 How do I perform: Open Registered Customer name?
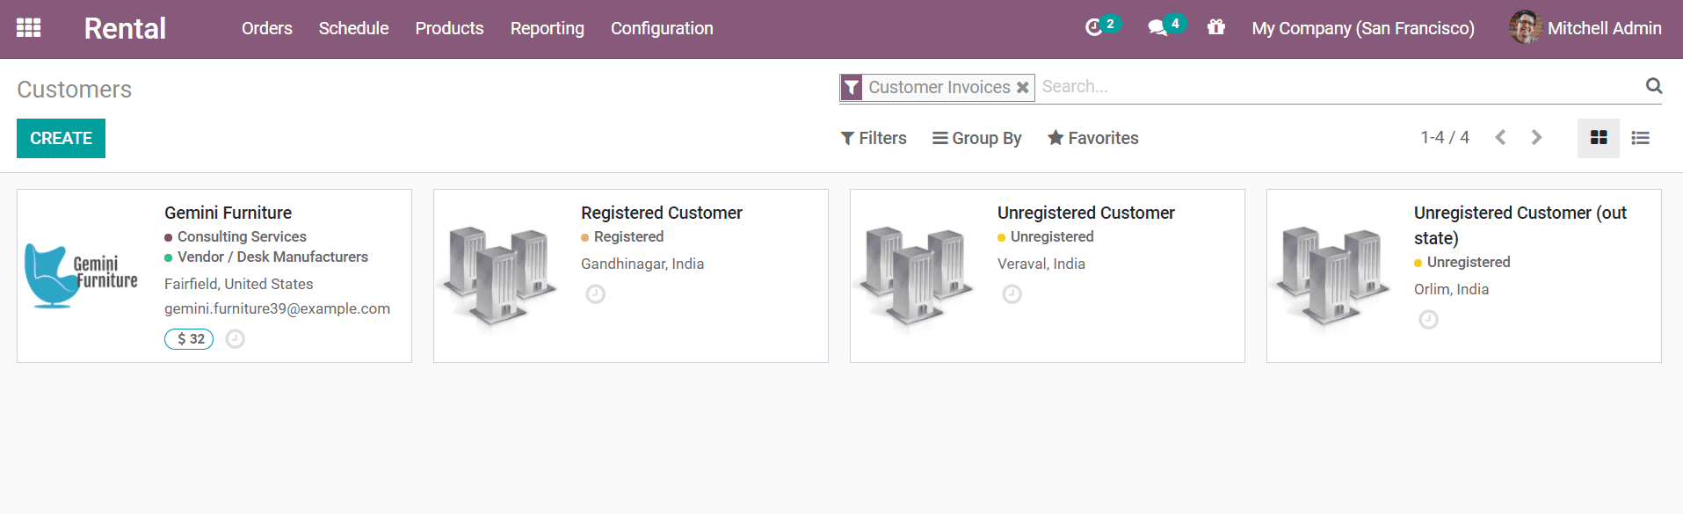point(662,213)
